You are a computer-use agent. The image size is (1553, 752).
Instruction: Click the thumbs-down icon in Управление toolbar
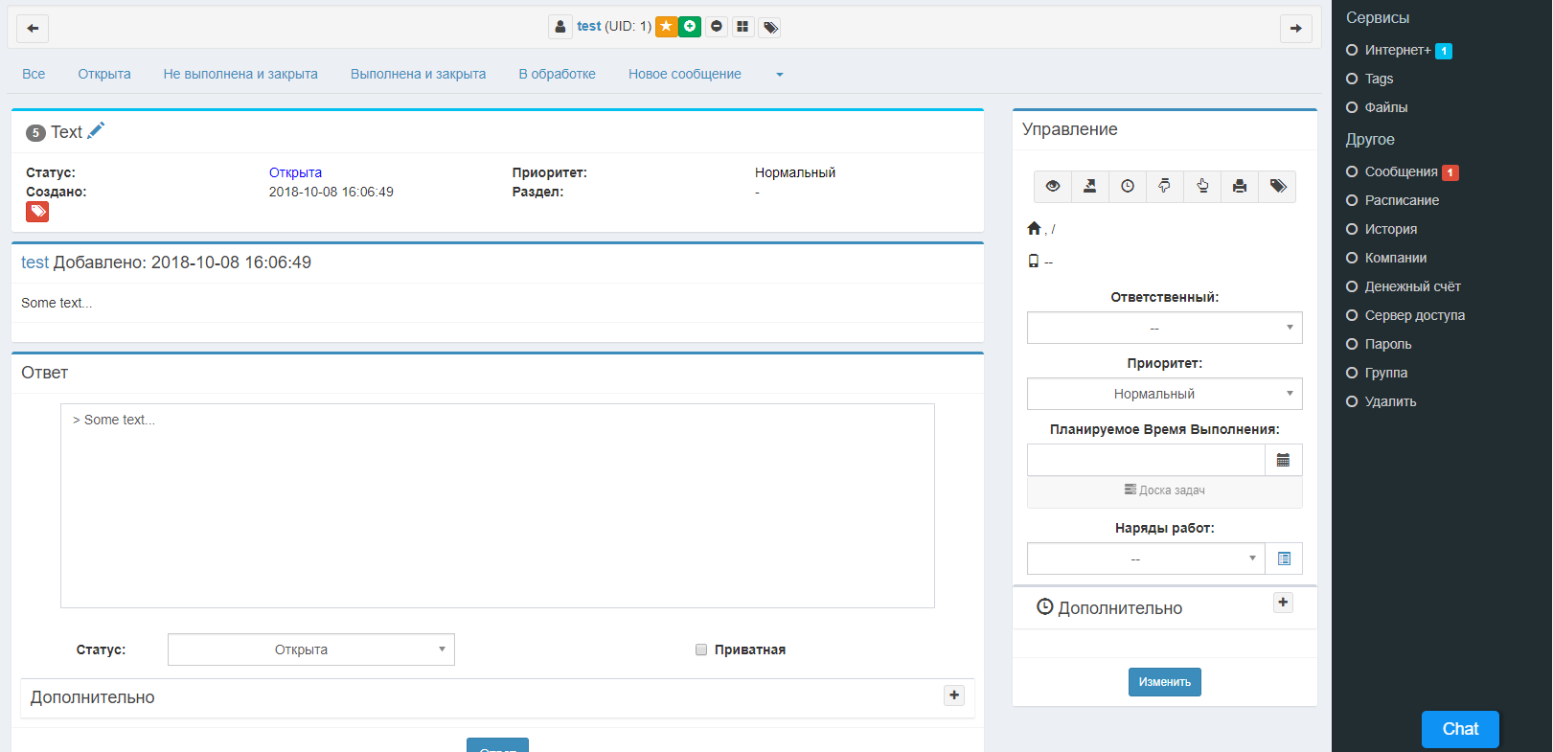[x=1164, y=186]
